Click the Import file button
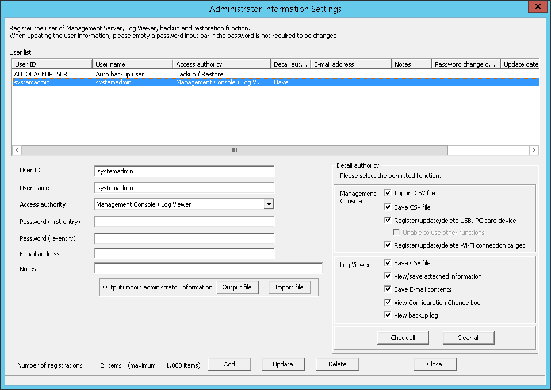Viewport: 551px width, 390px height. tap(289, 287)
